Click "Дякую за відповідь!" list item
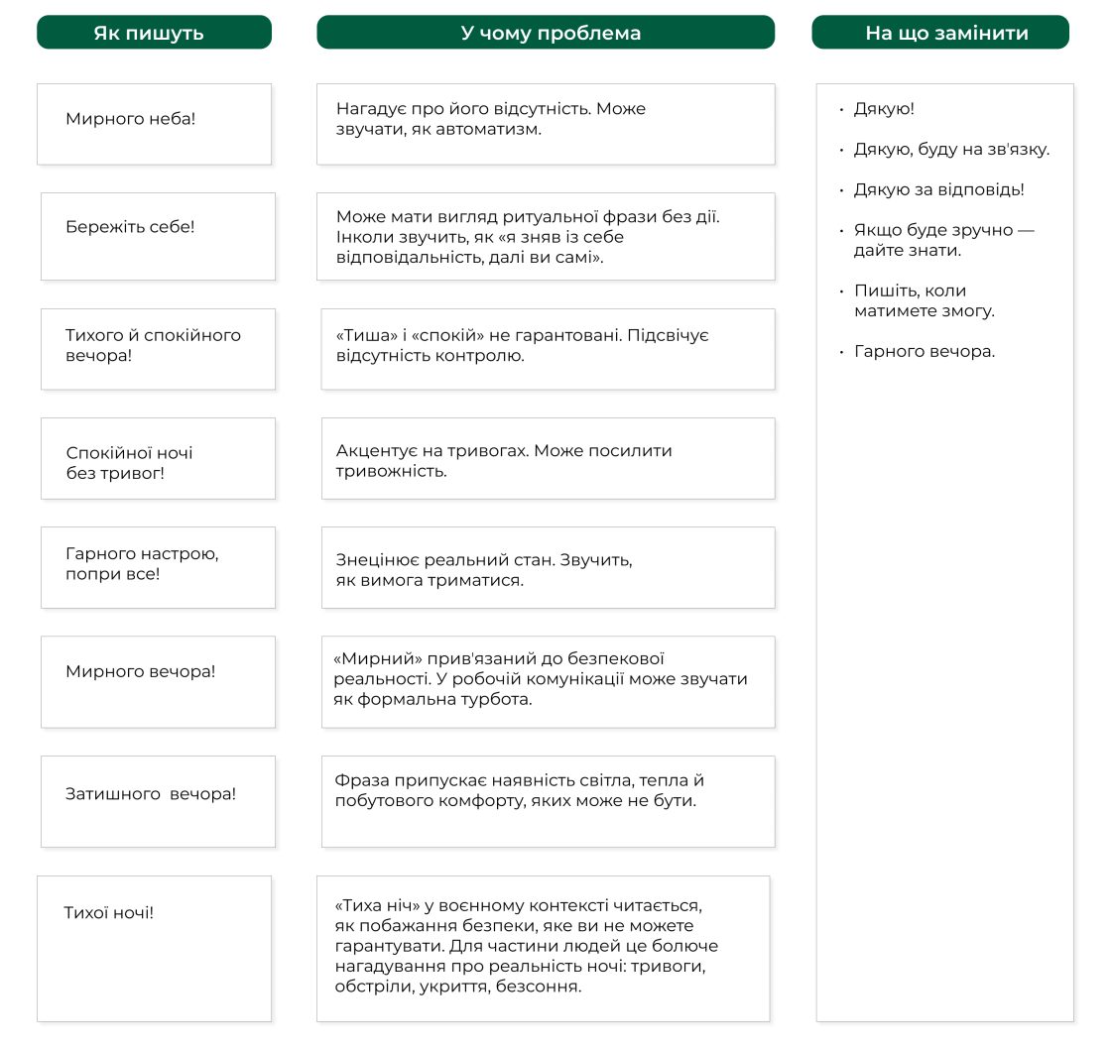Image resolution: width=1111 pixels, height=1049 pixels. coord(938,189)
